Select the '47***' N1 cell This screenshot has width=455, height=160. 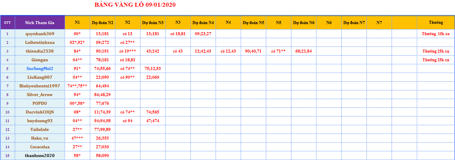point(77,138)
